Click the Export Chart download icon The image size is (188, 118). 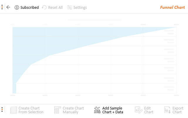click(167, 110)
